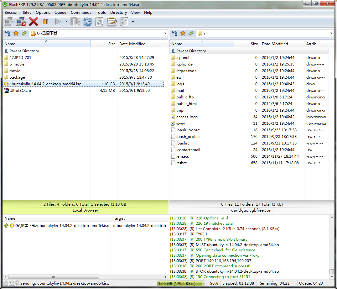
Task: Click the Local Browser status label
Action: tap(85, 210)
